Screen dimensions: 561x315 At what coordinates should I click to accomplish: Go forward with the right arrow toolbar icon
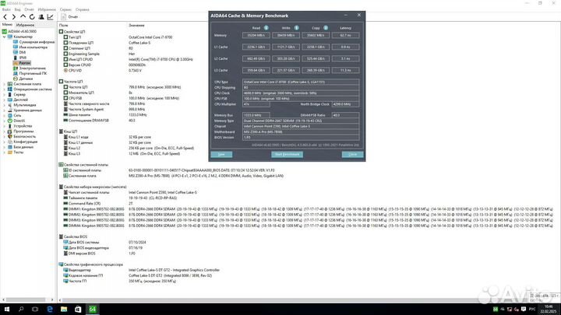tap(13, 17)
